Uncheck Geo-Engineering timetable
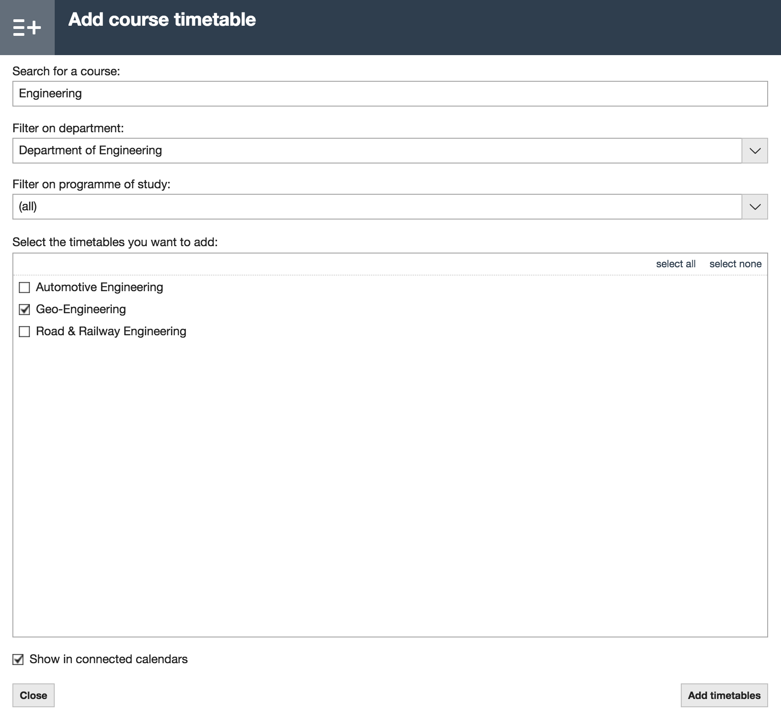781x716 pixels. click(24, 309)
